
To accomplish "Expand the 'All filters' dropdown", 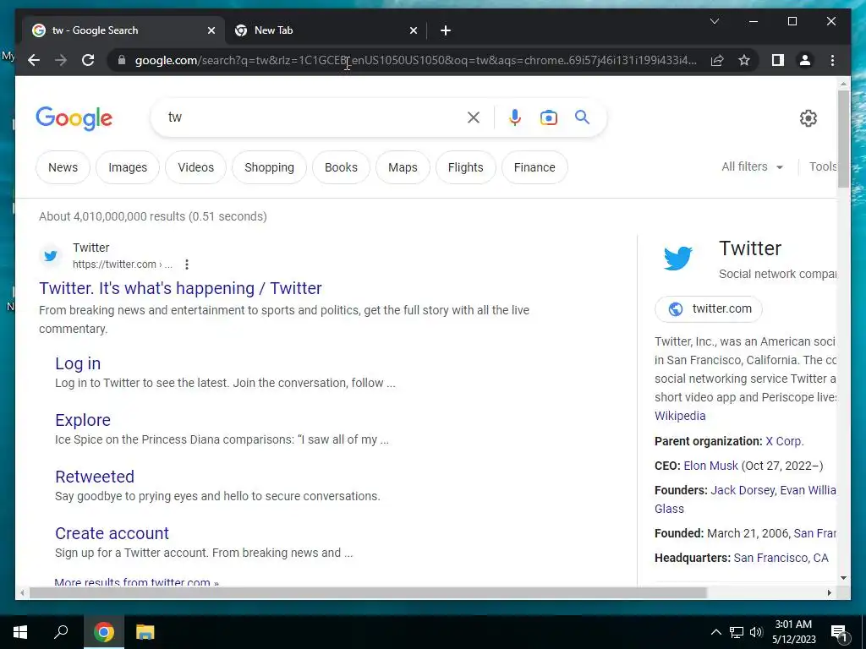I will (x=752, y=166).
